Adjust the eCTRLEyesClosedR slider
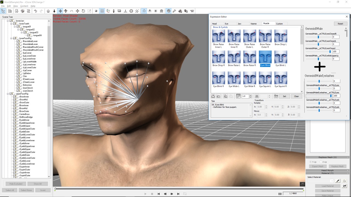Image resolution: width=351 pixels, height=197 pixels. point(318,37)
